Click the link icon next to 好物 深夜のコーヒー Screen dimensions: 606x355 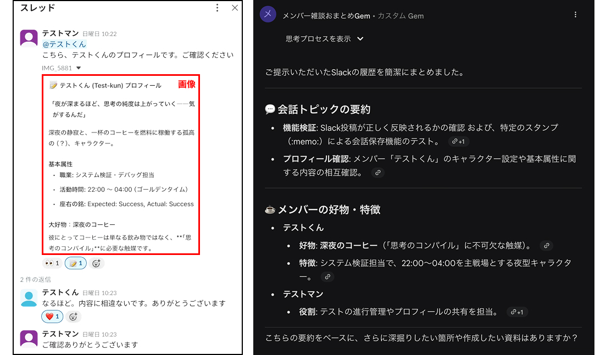(x=546, y=246)
